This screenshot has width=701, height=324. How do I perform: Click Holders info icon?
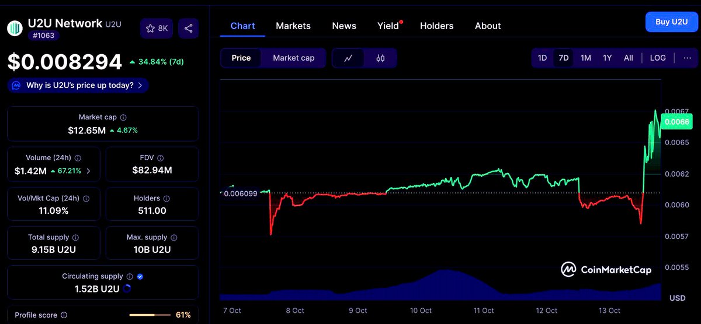(x=166, y=199)
